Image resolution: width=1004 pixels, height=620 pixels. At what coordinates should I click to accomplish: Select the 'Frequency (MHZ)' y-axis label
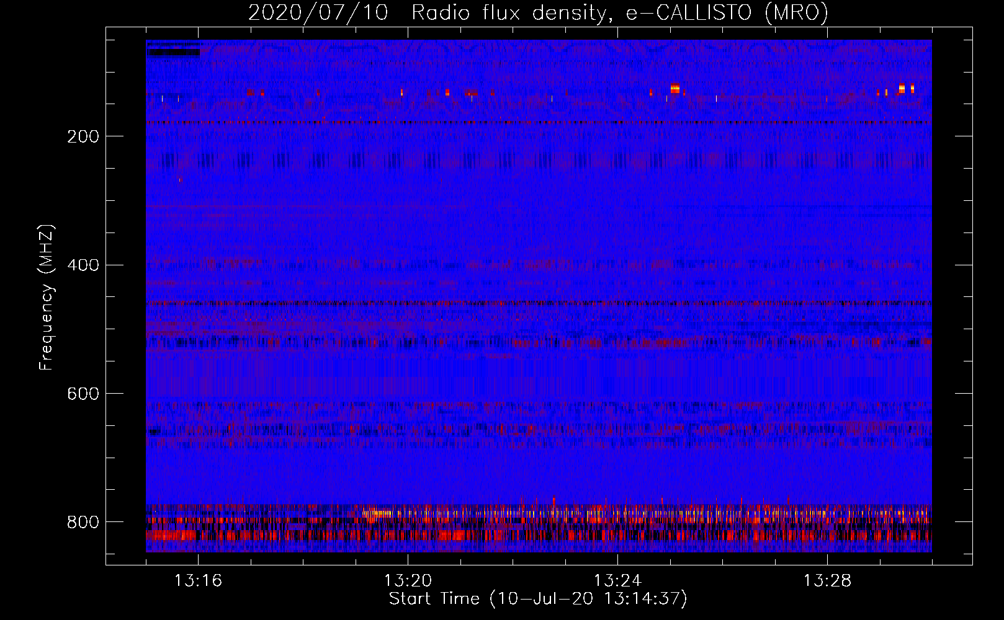(x=46, y=297)
